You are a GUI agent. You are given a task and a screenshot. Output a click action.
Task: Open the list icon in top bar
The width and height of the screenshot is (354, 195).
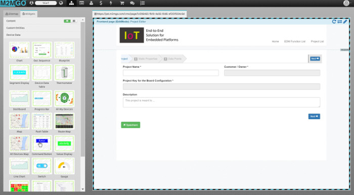(143, 3)
